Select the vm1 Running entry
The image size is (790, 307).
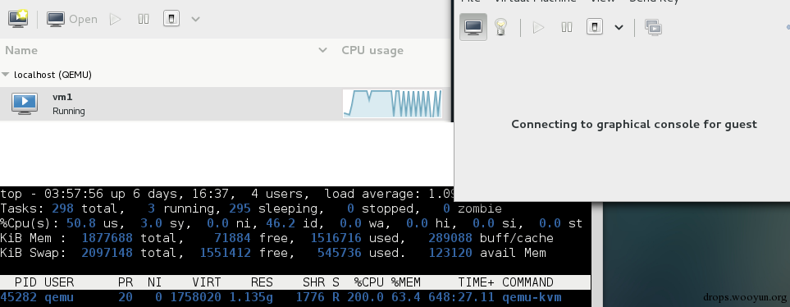pos(226,104)
